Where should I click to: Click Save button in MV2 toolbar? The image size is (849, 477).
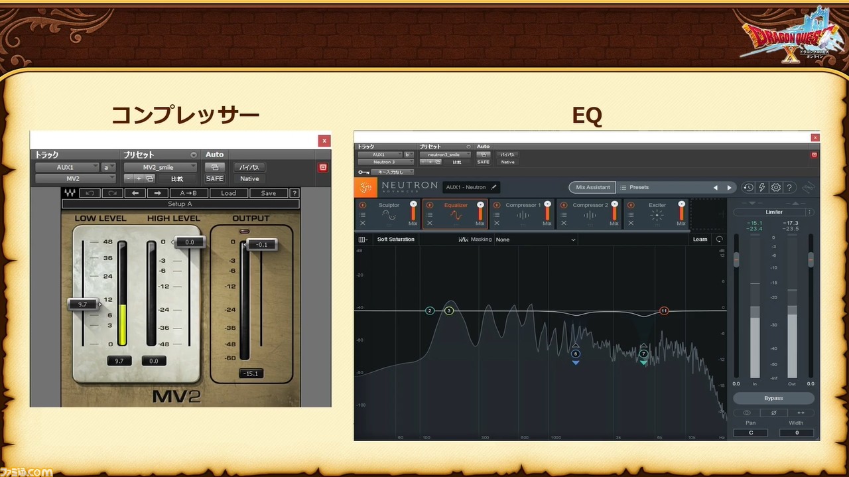pyautogui.click(x=269, y=193)
